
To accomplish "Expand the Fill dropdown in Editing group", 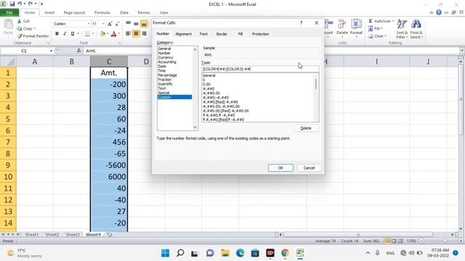I will (381, 28).
